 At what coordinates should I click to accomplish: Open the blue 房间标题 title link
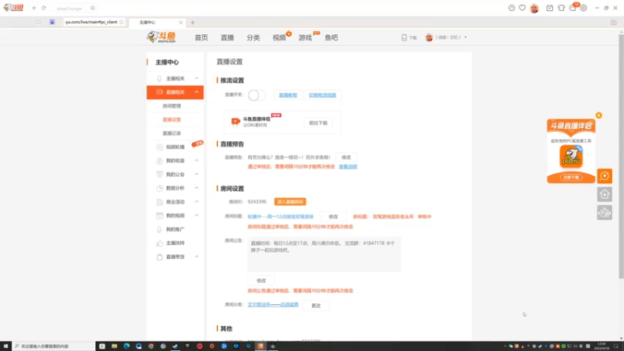coord(281,217)
